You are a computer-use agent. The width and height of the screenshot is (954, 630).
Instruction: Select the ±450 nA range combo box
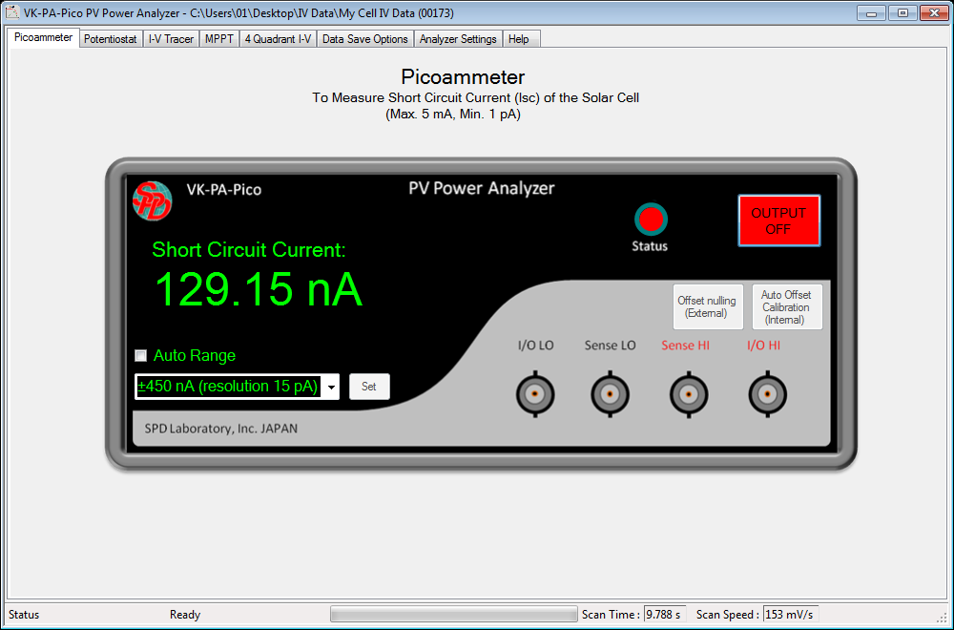pos(237,387)
